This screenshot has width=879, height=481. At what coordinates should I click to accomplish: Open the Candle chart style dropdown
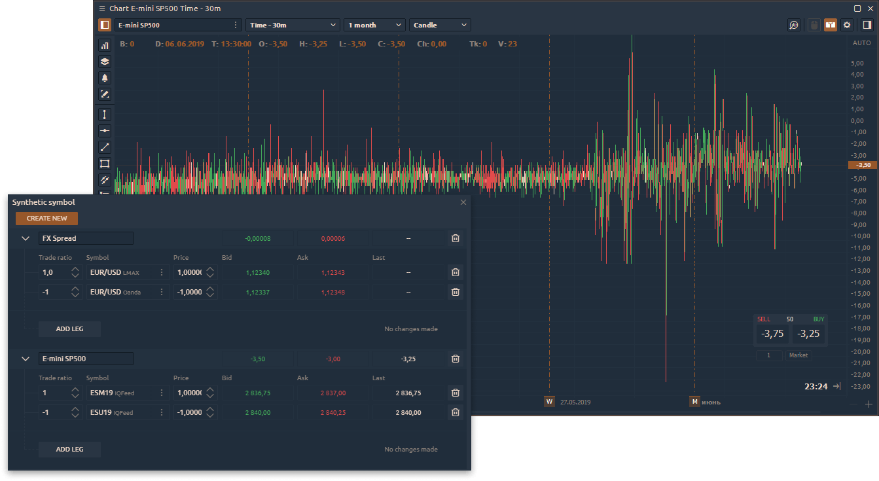tap(440, 25)
